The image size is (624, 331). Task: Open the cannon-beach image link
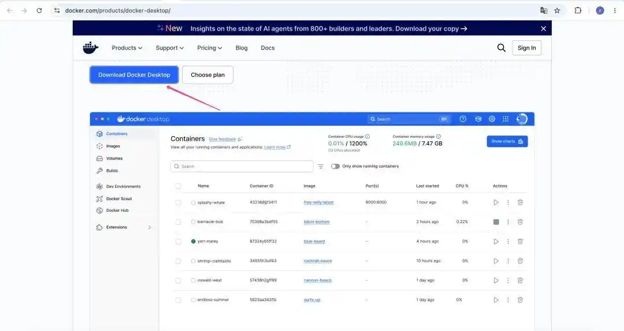pos(318,280)
